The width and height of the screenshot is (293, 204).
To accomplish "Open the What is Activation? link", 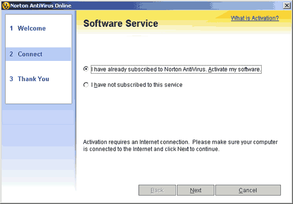I will [254, 18].
